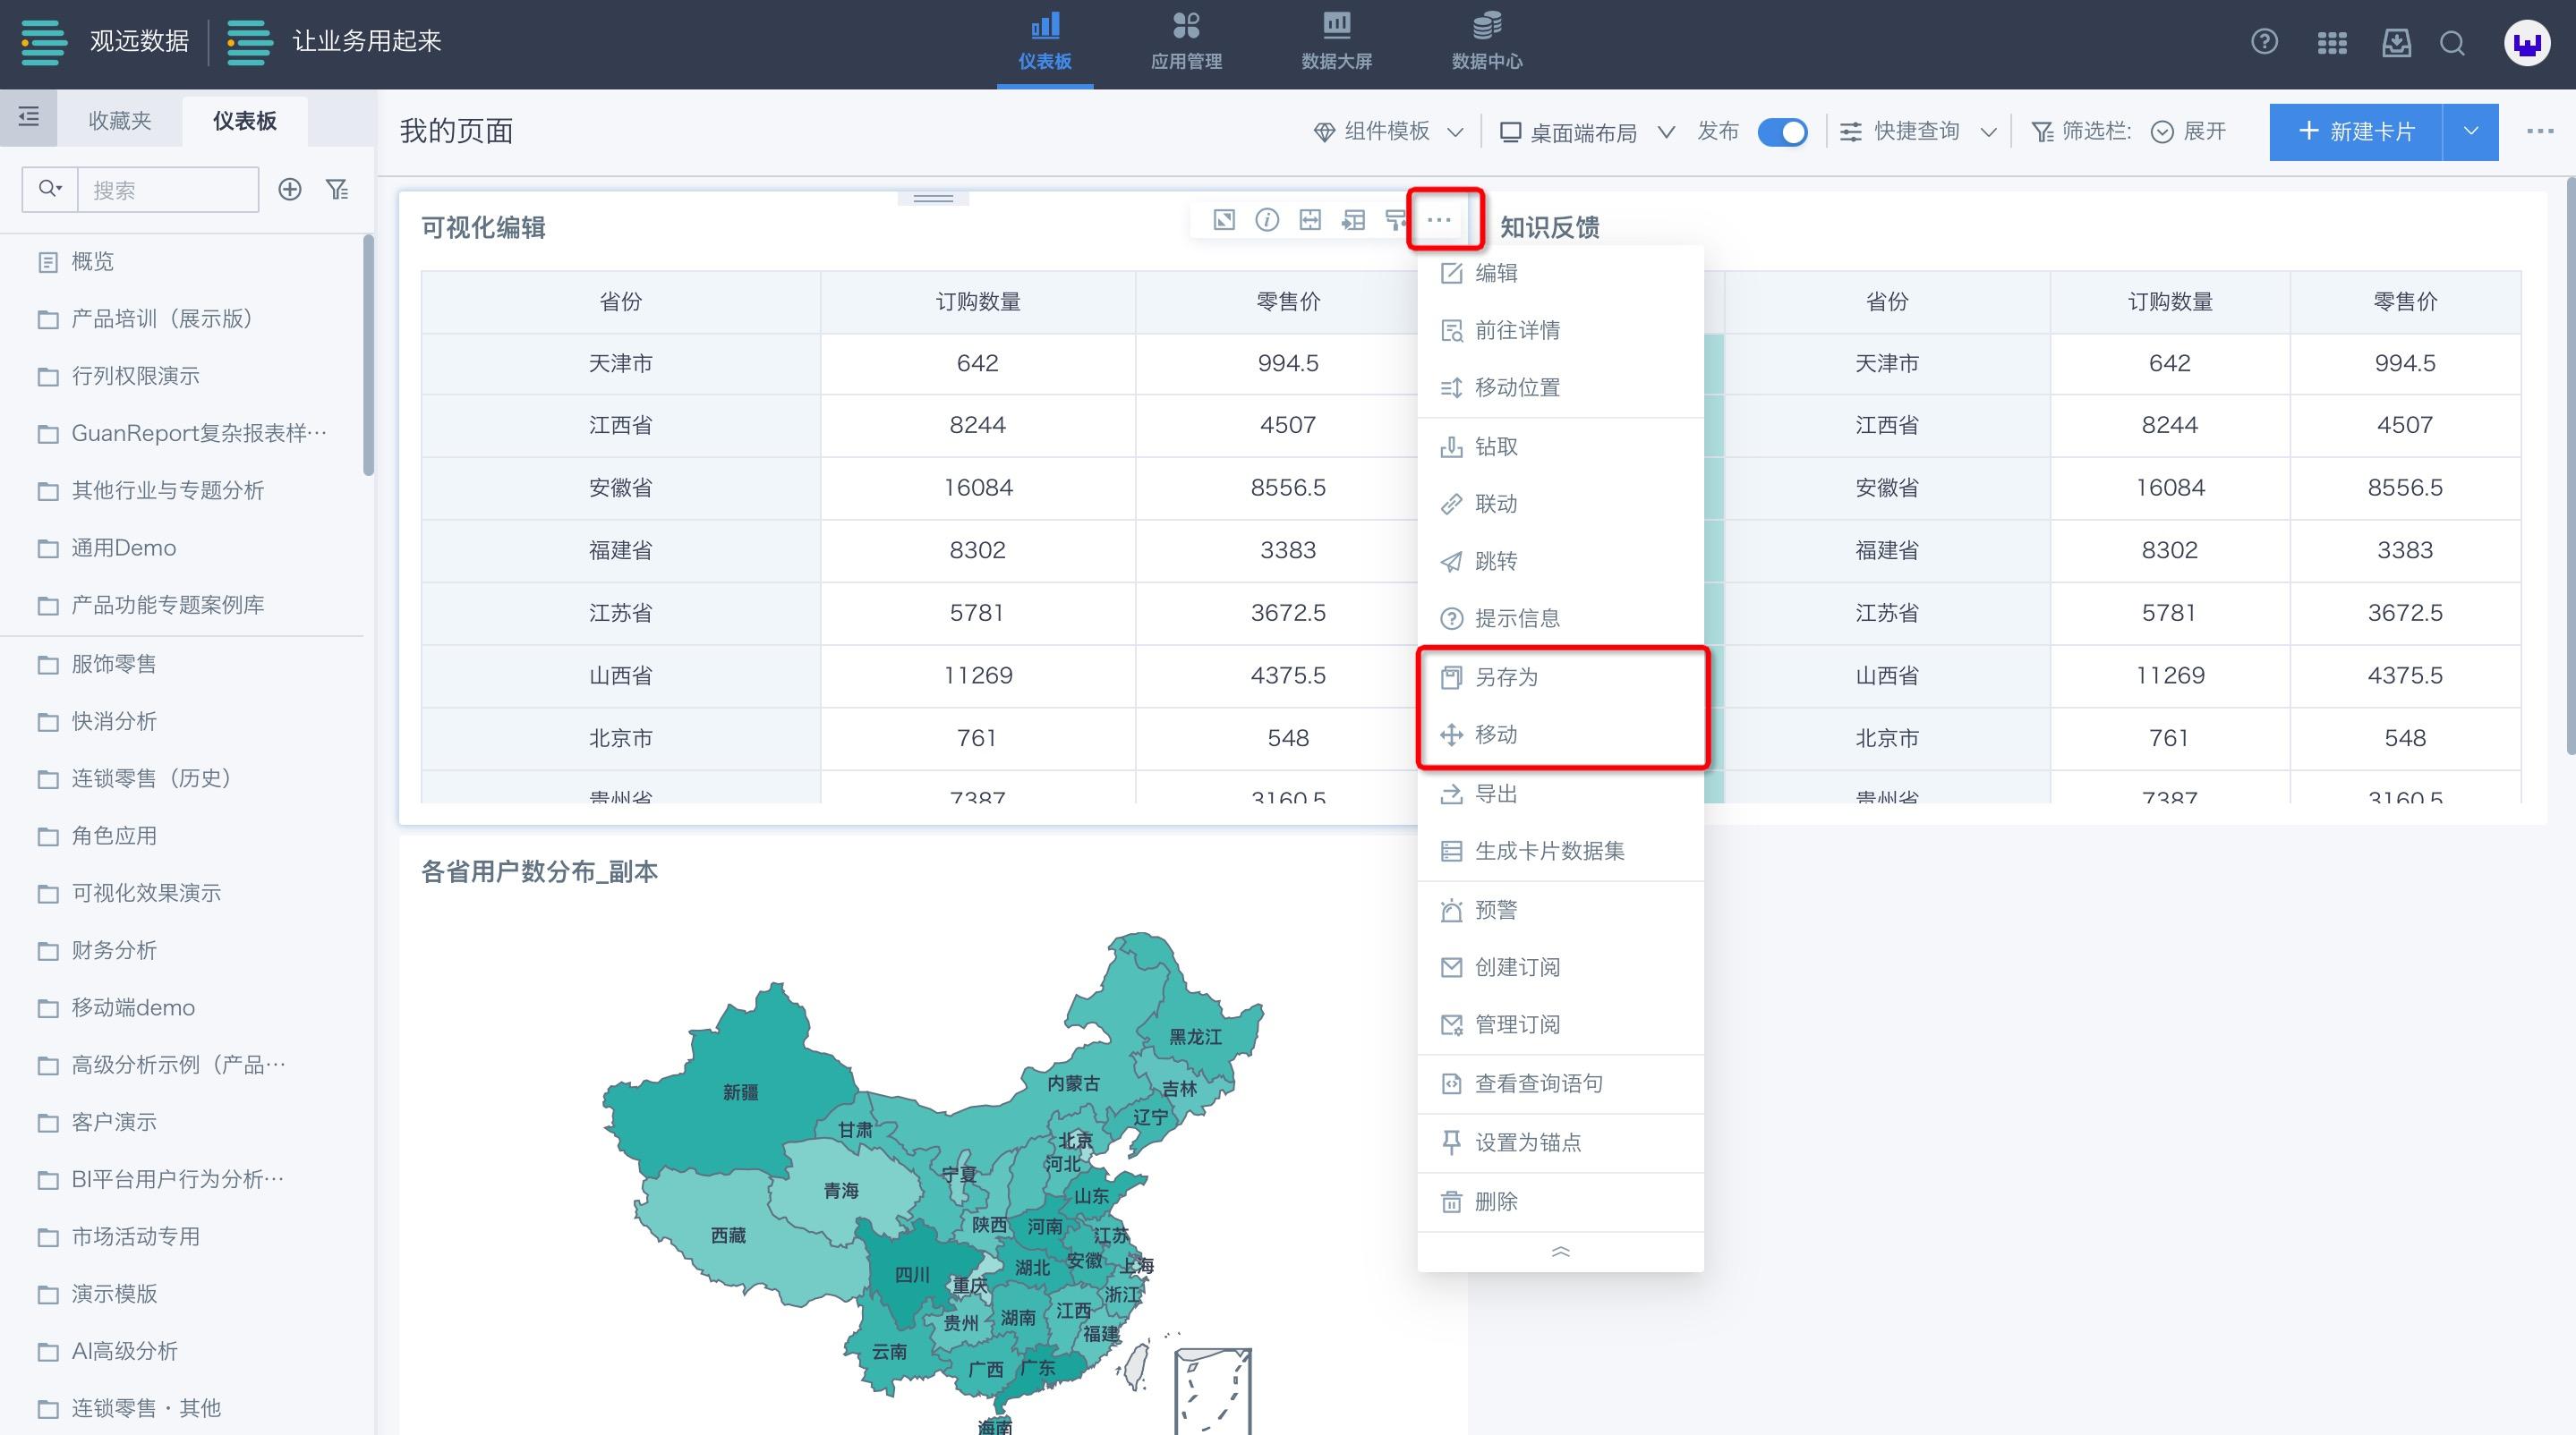The image size is (2576, 1435).
Task: Click the sidebar filter list icon
Action: point(338,189)
